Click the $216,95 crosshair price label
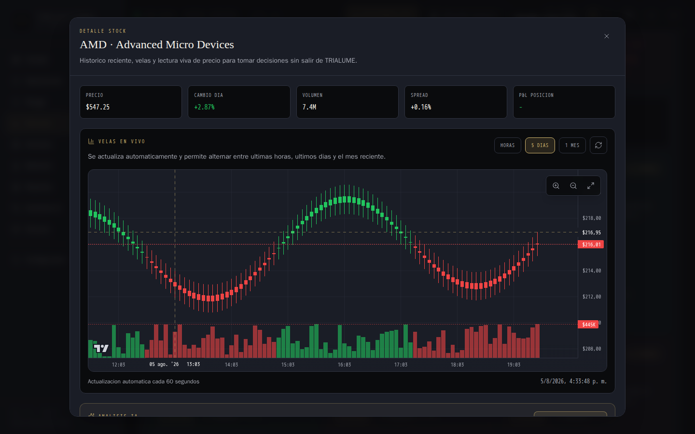This screenshot has width=695, height=434. coord(592,232)
